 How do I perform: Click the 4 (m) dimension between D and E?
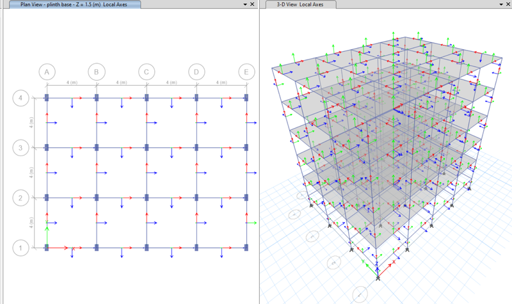[x=221, y=83]
